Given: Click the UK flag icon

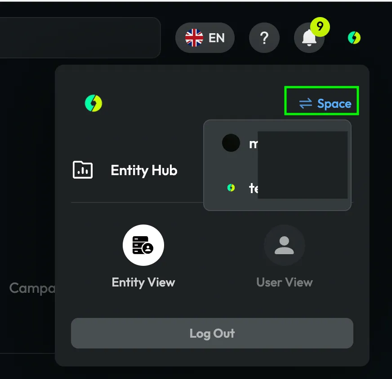Looking at the screenshot, I should coord(194,38).
